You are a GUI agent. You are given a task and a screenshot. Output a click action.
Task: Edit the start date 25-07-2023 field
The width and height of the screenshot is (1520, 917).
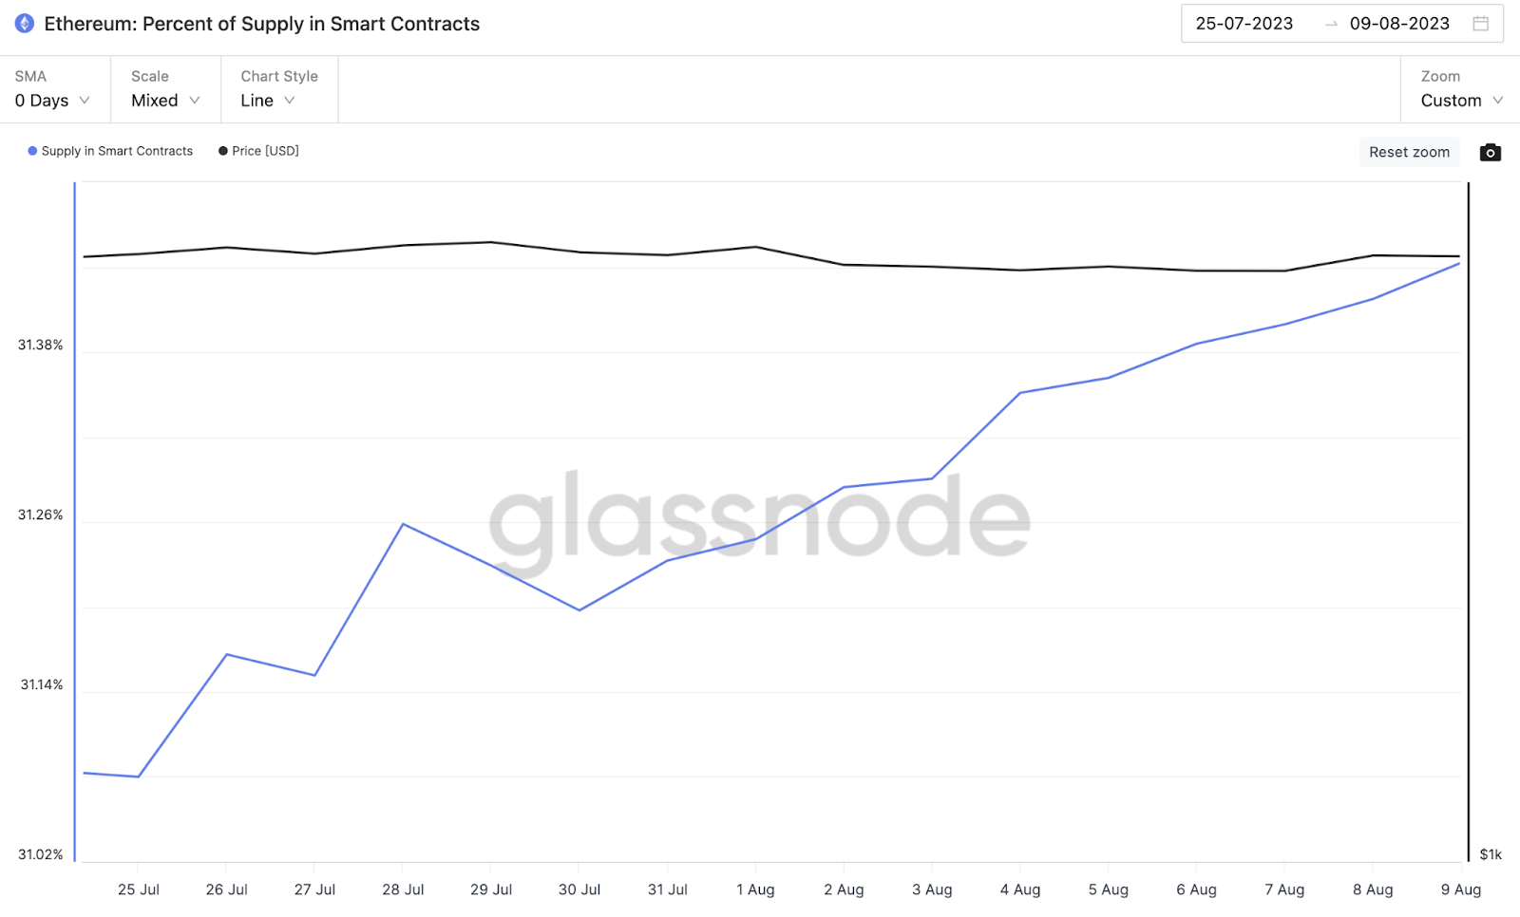pyautogui.click(x=1244, y=24)
